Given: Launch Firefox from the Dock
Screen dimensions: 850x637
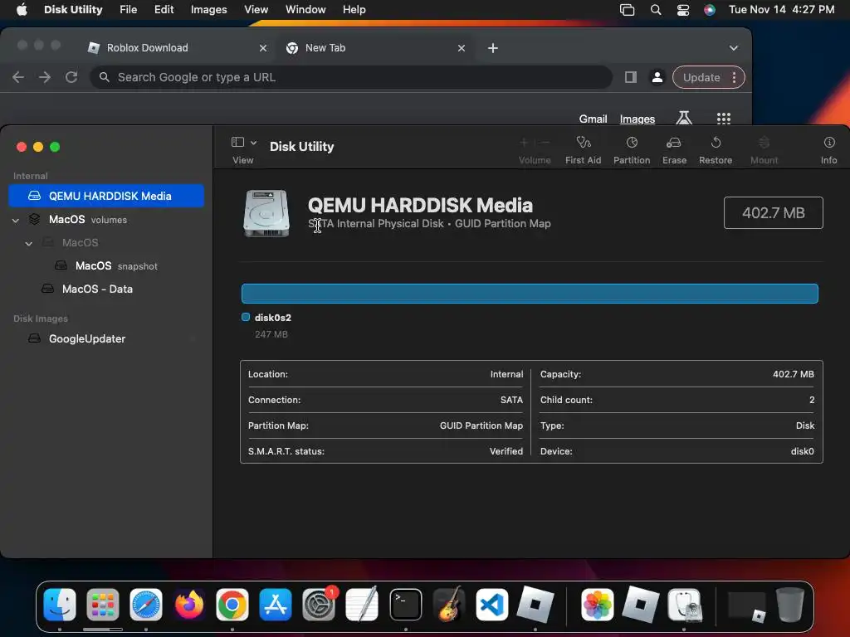Looking at the screenshot, I should coord(188,605).
